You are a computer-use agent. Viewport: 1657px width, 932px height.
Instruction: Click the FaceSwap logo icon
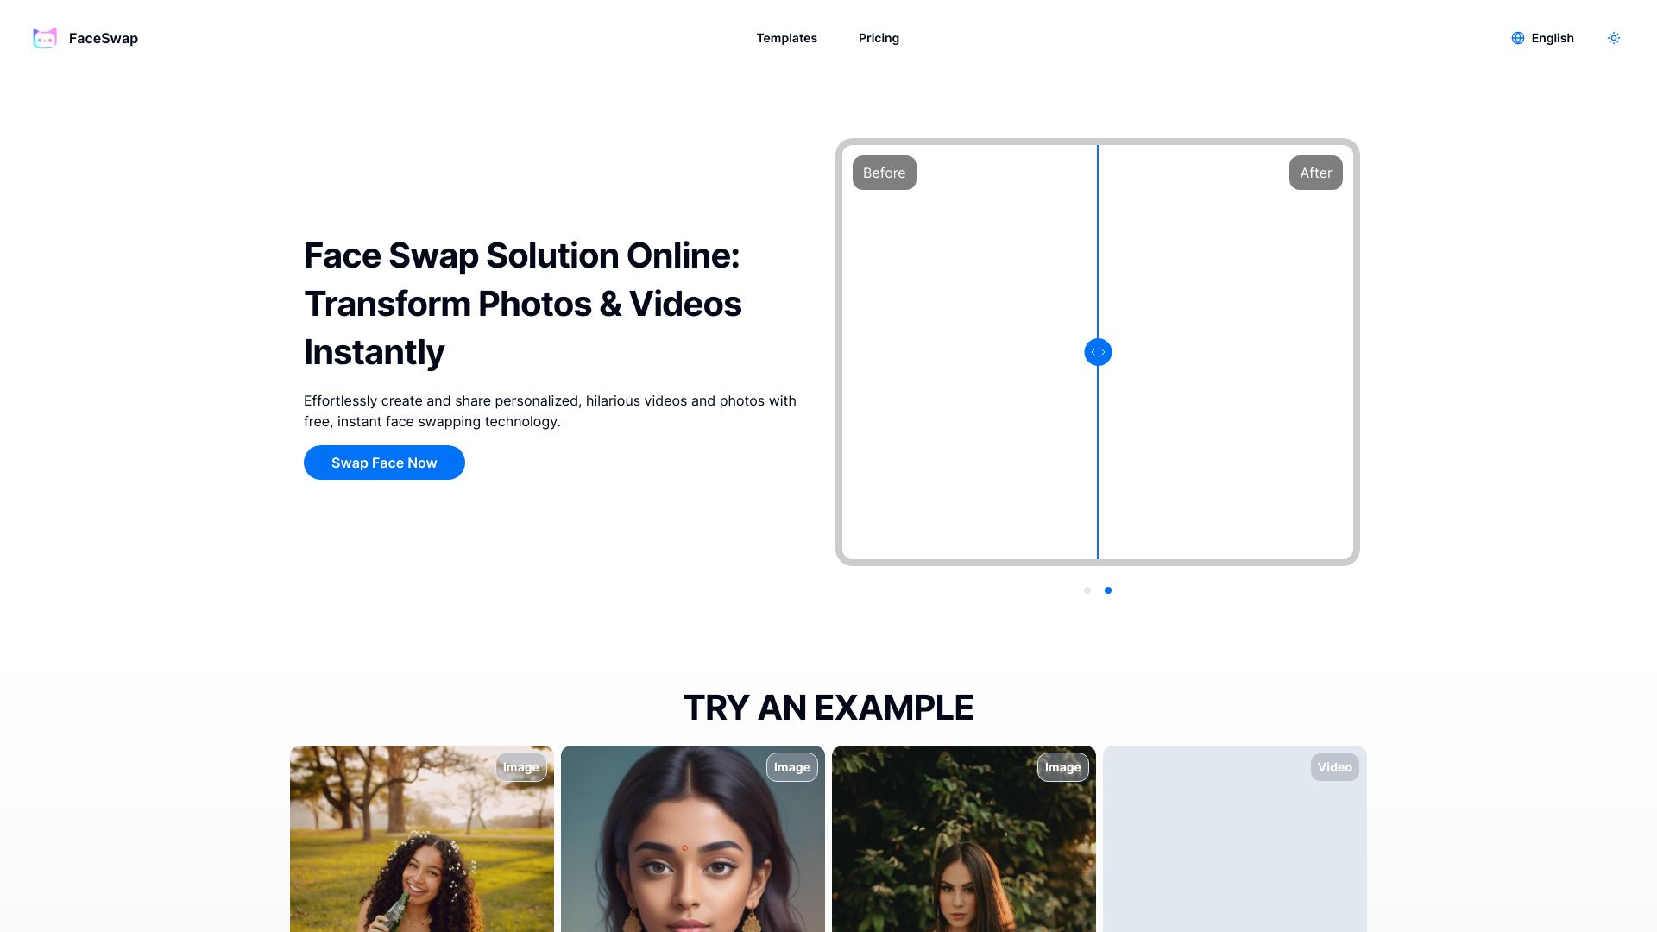pos(44,38)
